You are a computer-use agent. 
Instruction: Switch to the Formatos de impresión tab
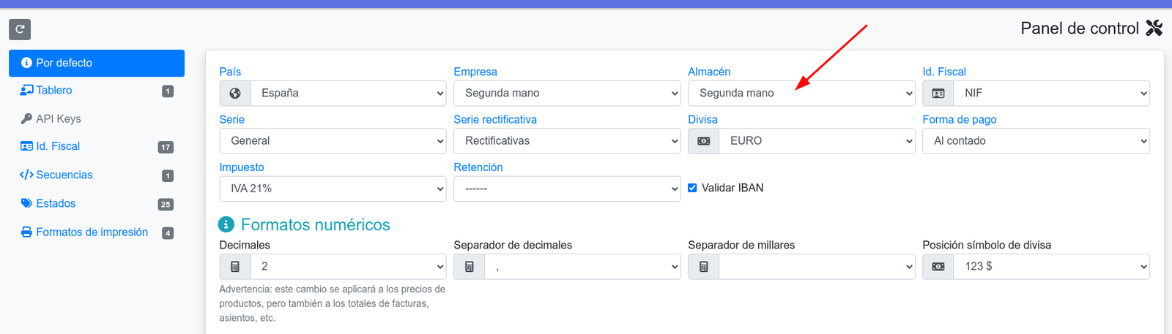tap(97, 232)
